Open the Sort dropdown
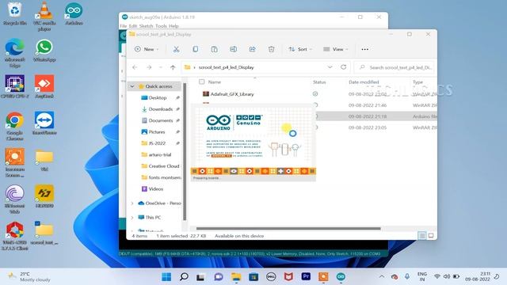The image size is (507, 285). point(300,49)
